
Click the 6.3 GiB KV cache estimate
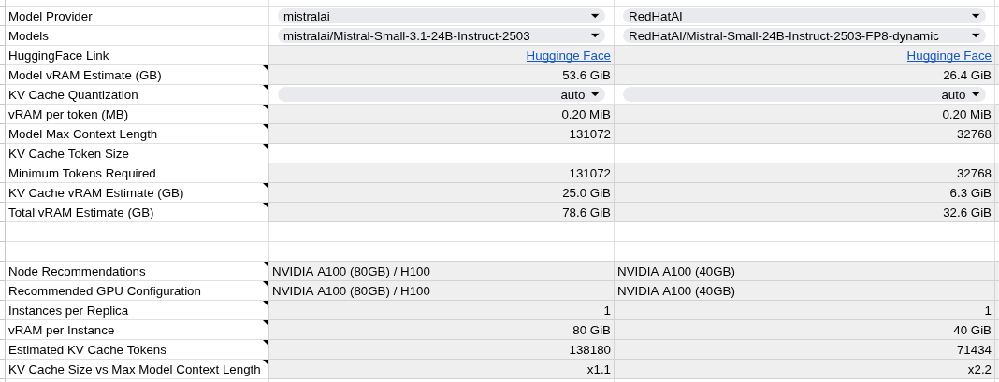coord(804,193)
